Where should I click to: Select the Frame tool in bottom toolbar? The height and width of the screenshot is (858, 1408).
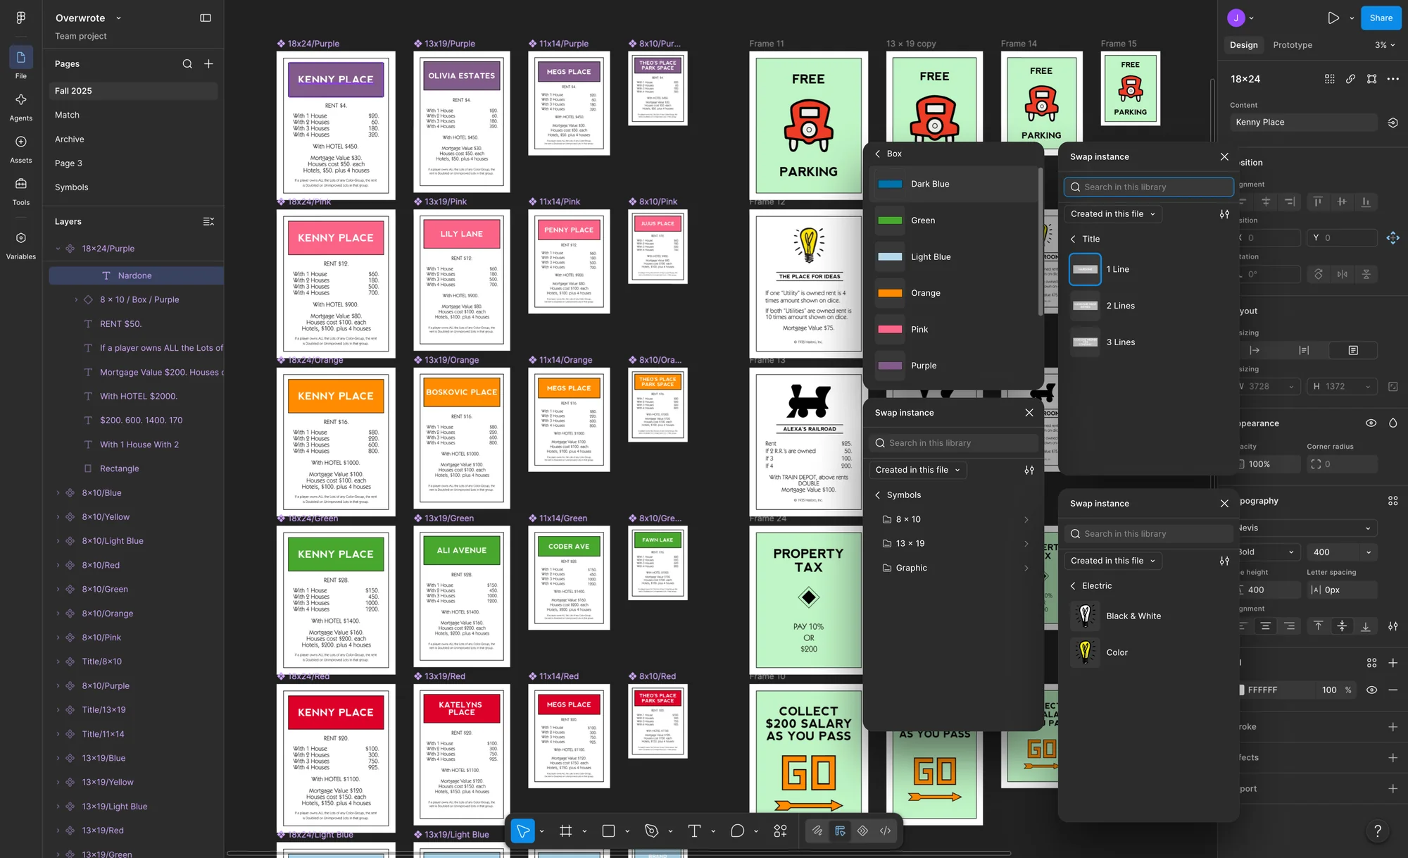(565, 831)
